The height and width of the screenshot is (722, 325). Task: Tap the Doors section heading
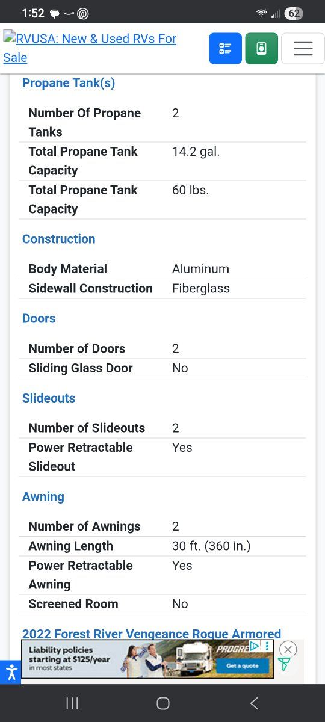pos(39,318)
